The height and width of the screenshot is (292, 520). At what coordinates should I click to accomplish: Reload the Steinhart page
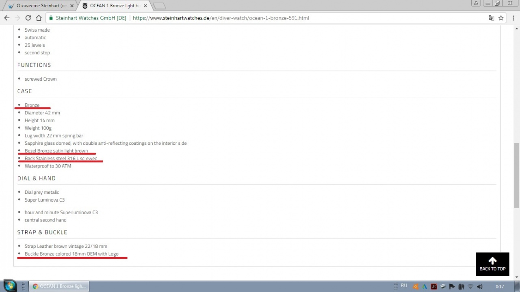[x=28, y=18]
